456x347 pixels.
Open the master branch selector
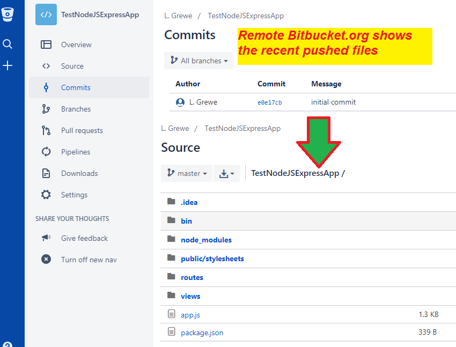[187, 173]
